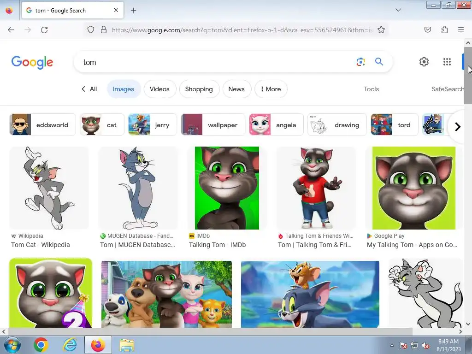Viewport: 472px width, 354px height.
Task: Open the Action Center flag tray icon
Action: tap(403, 346)
